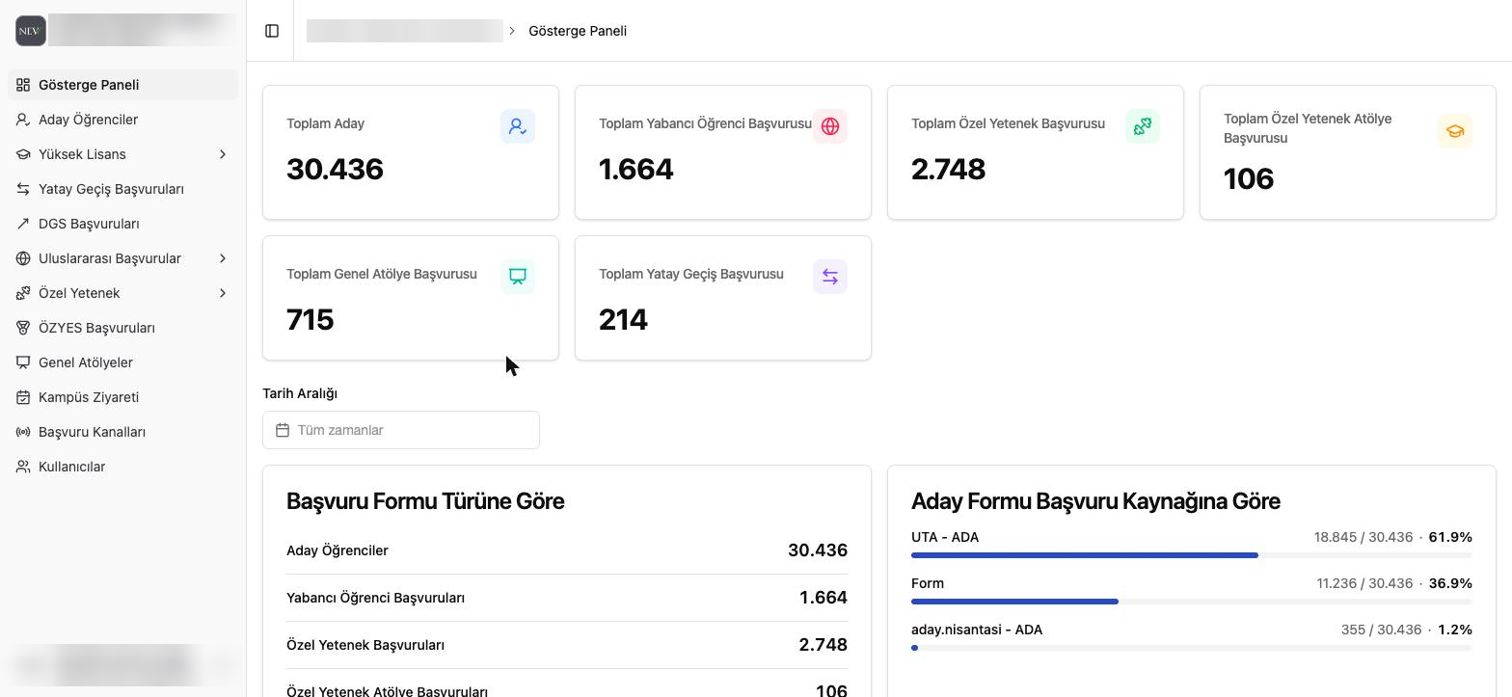Navigate to ÖZYES Başvuruları

pyautogui.click(x=123, y=328)
